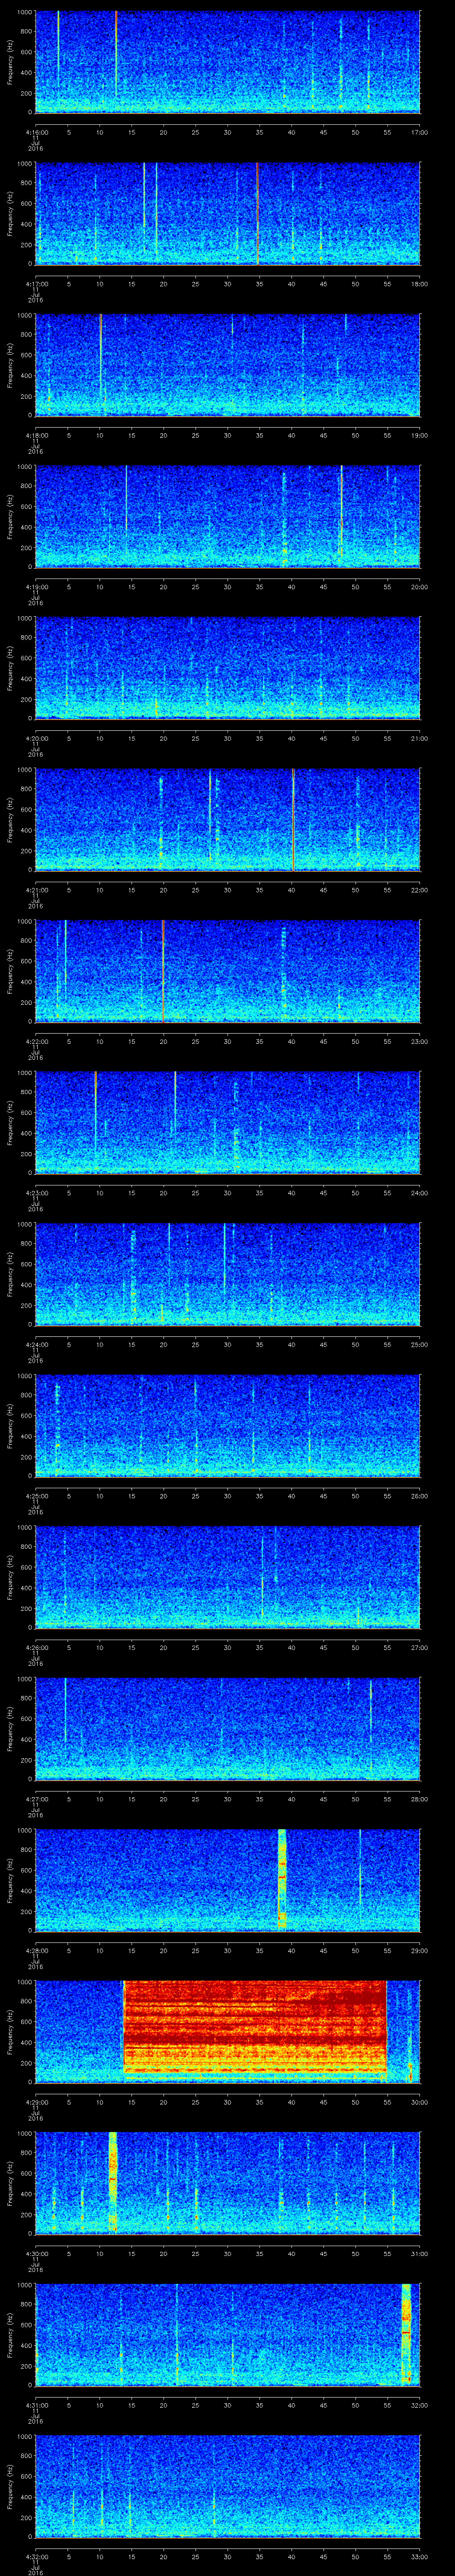Click the 4:26:00 start time label
The image size is (455, 2576).
coord(36,1647)
